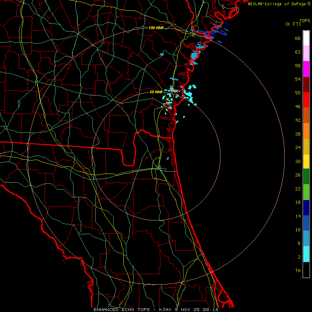Click the 26 legend value
The height and width of the screenshot is (312, 312).
(298, 175)
